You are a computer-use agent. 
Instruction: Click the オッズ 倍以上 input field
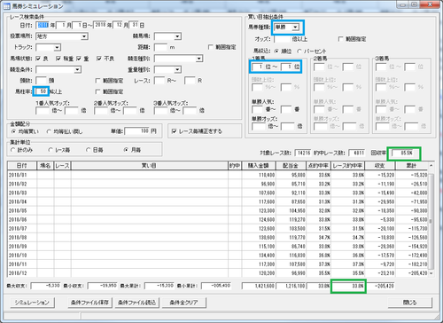283,39
